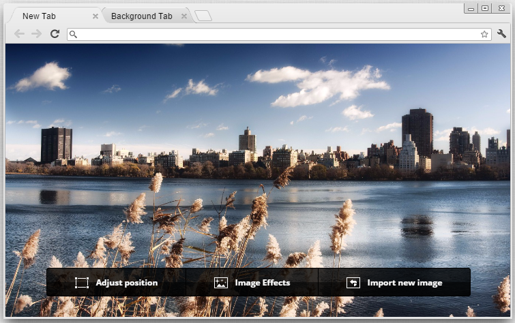
Task: Go forward with the forward arrow
Action: click(36, 33)
